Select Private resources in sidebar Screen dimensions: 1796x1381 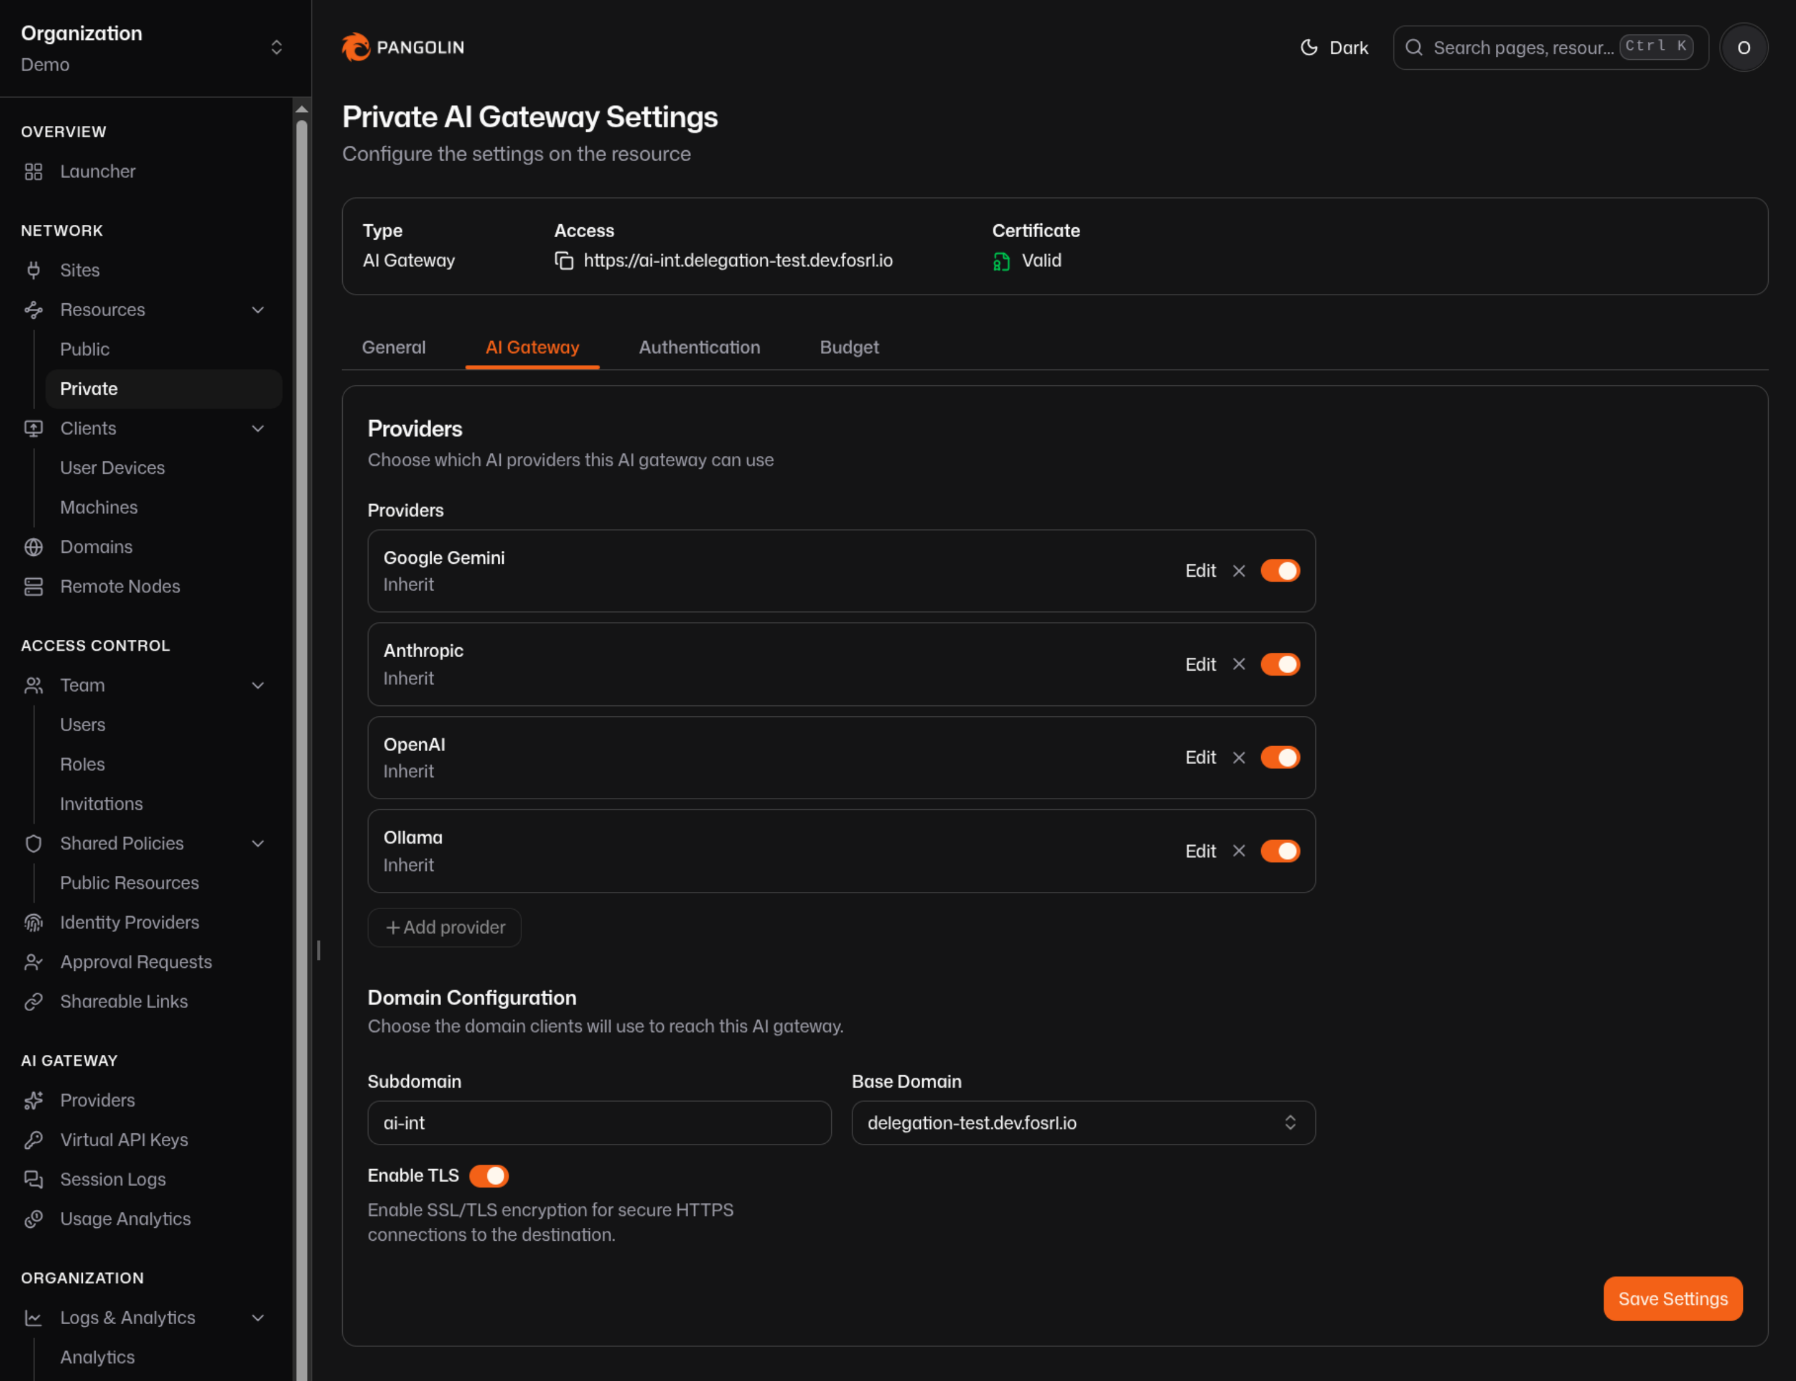click(x=164, y=389)
